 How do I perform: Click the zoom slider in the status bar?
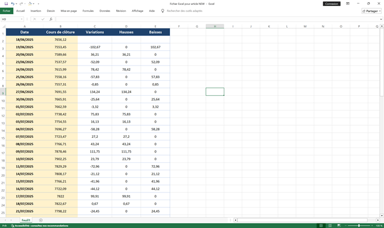click(359, 225)
